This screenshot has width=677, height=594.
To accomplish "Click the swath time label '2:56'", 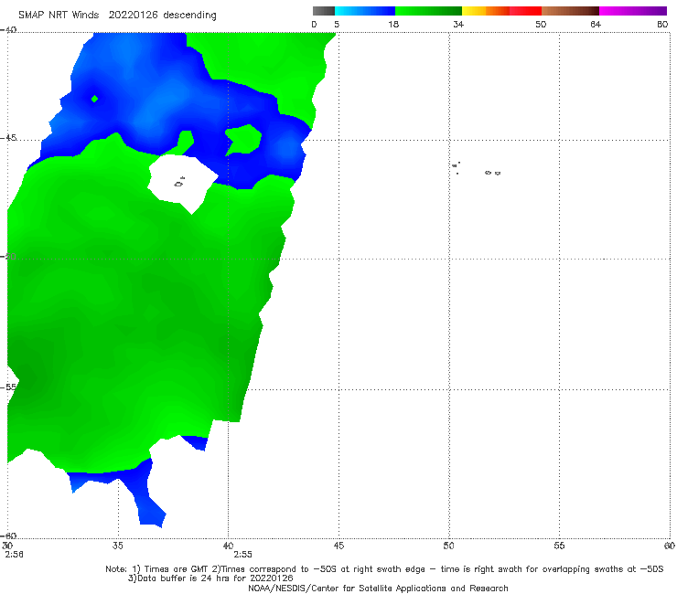I will [x=14, y=555].
